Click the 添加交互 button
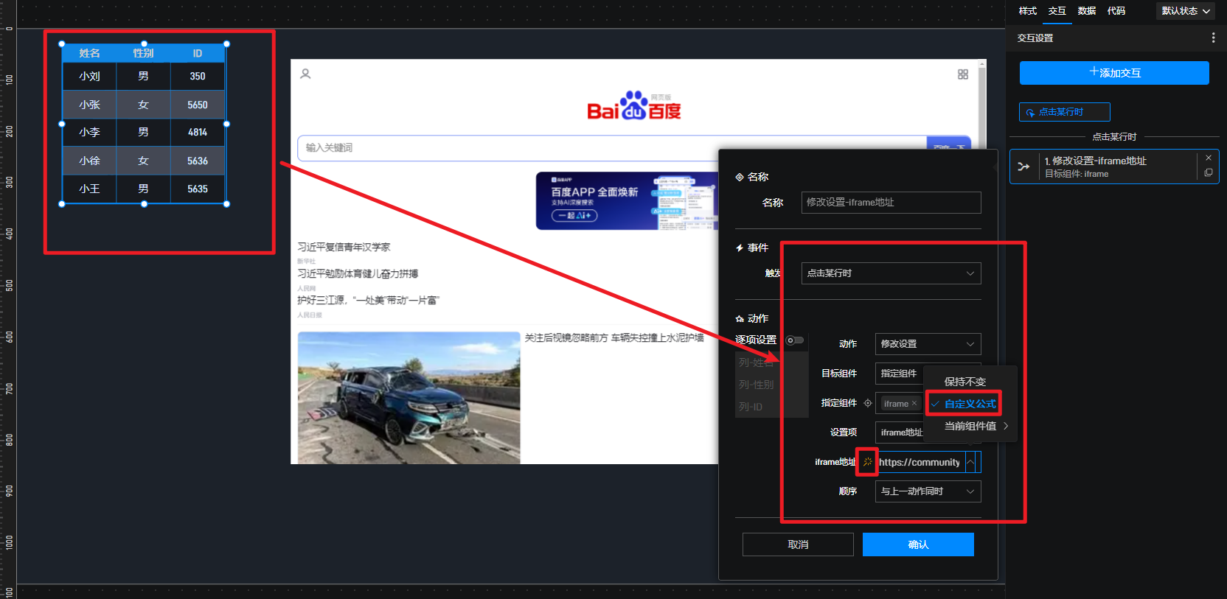Screen dimensions: 1227x599 pyautogui.click(x=1114, y=73)
